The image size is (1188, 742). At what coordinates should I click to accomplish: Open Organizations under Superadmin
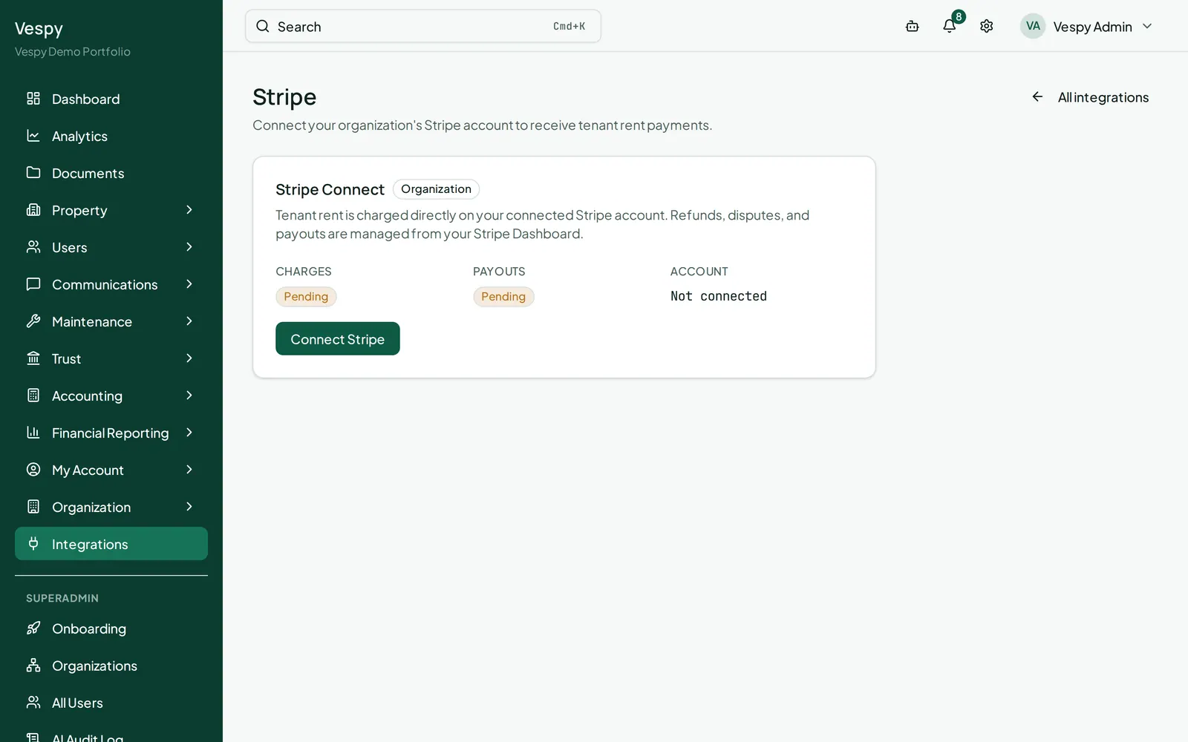(111, 666)
